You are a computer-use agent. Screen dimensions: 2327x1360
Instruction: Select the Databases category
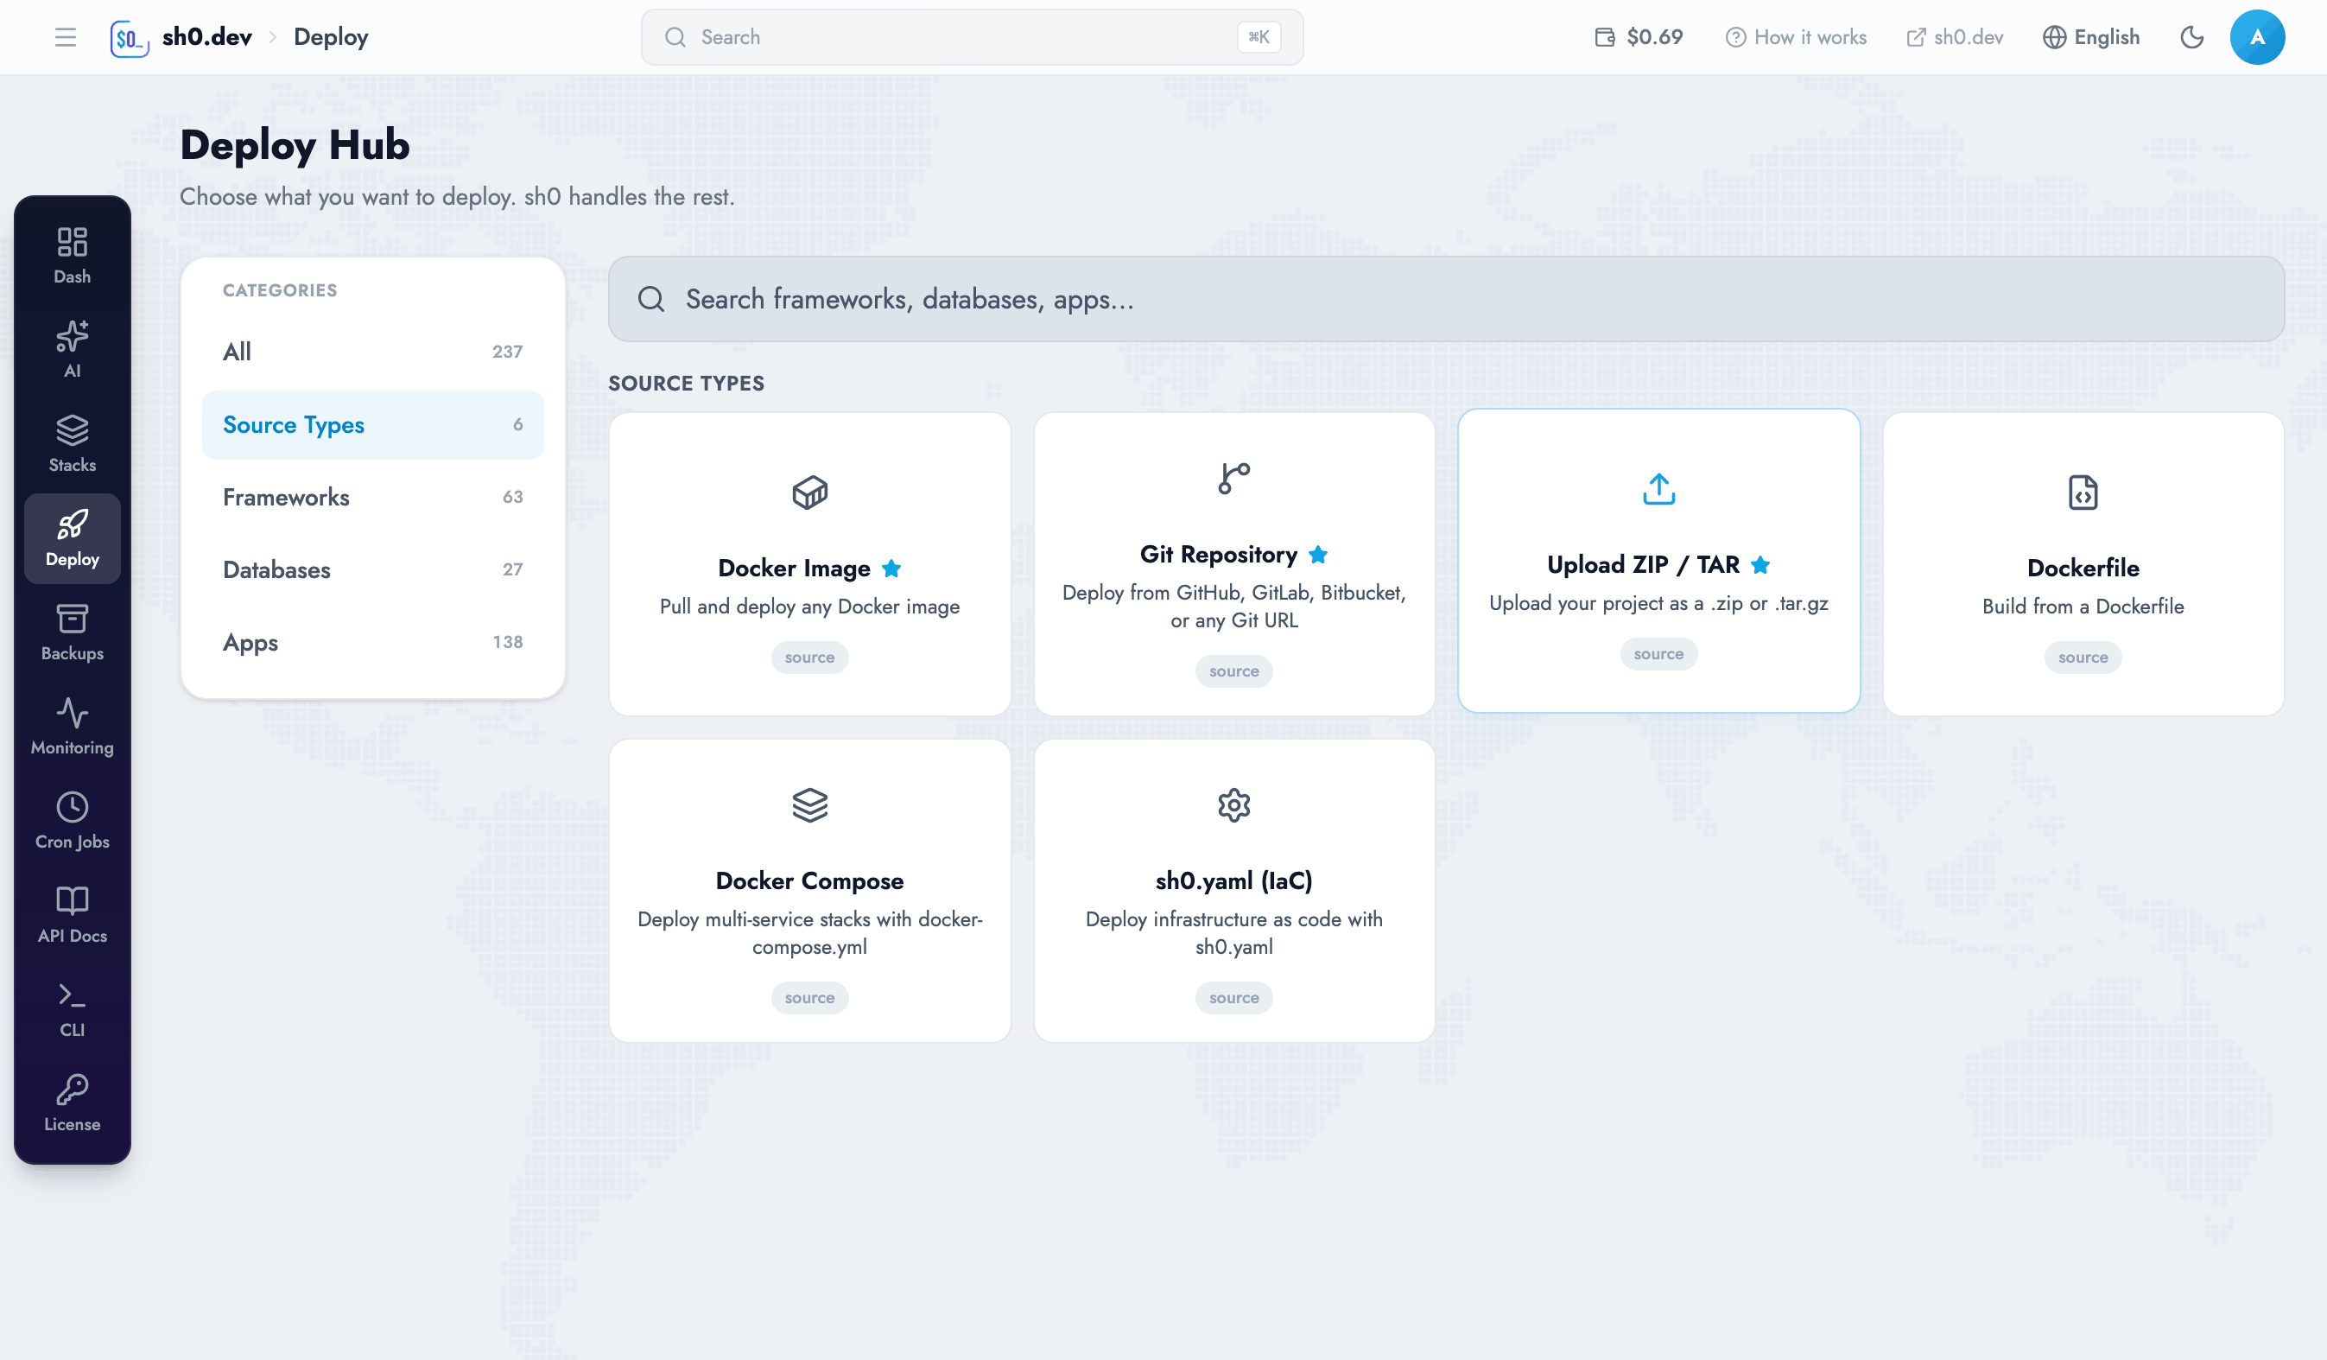pos(372,570)
